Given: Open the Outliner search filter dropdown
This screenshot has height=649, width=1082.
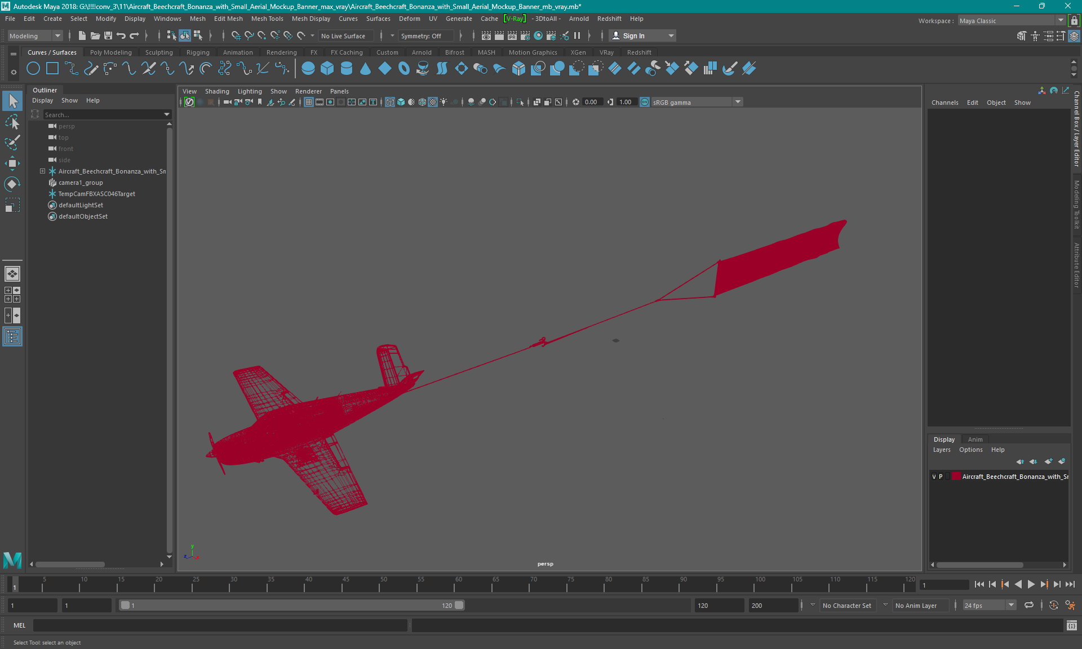Looking at the screenshot, I should pyautogui.click(x=167, y=114).
